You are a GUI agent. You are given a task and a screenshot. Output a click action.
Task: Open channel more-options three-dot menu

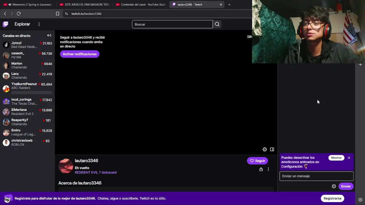pos(268,169)
